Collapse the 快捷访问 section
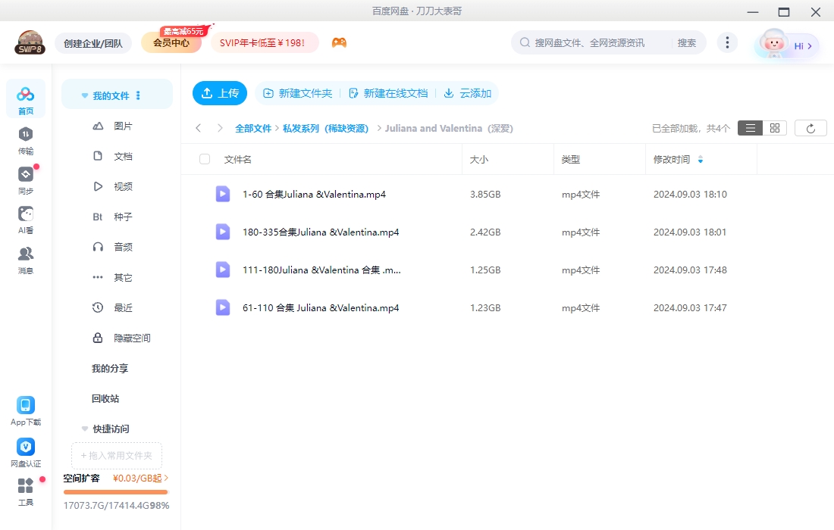Image resolution: width=834 pixels, height=530 pixels. [84, 428]
